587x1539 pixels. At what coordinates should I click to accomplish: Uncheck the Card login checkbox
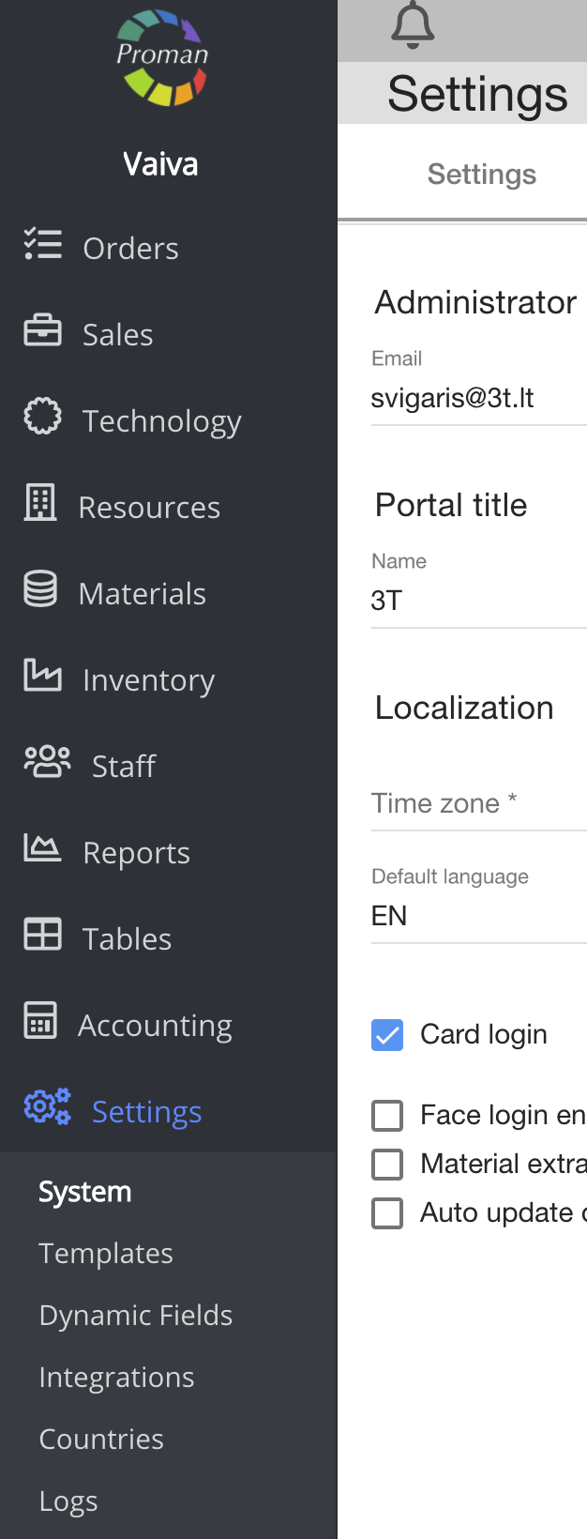(x=387, y=1035)
